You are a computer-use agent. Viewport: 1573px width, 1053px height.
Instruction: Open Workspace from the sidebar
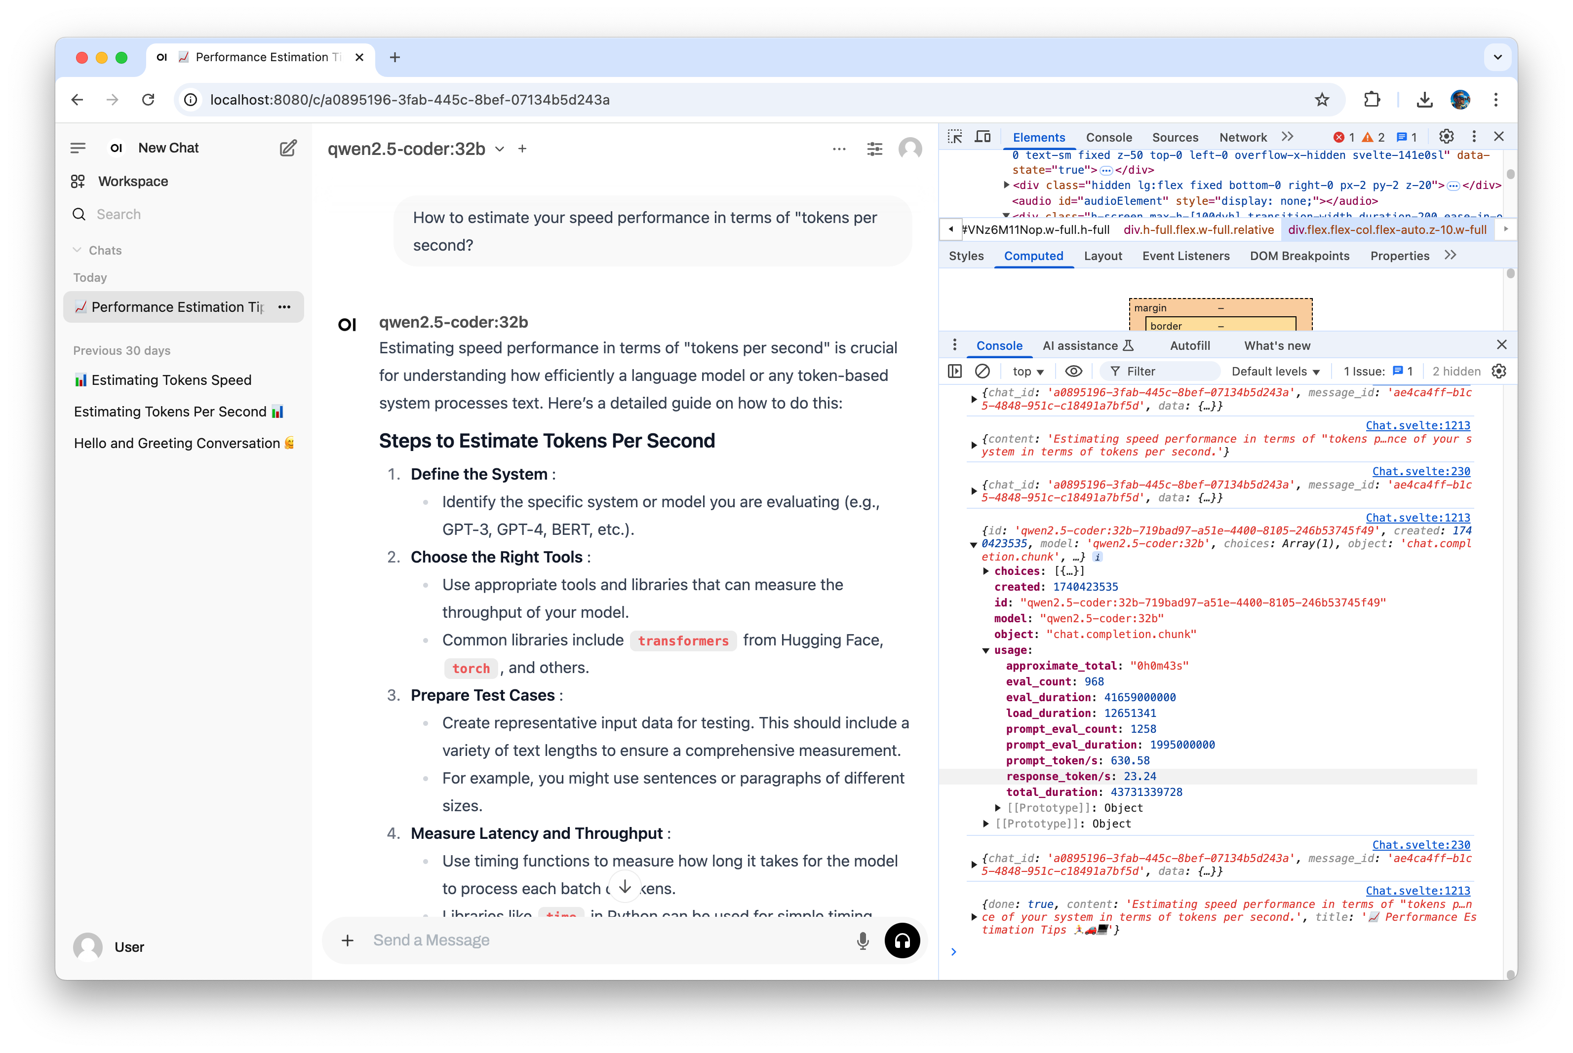132,181
